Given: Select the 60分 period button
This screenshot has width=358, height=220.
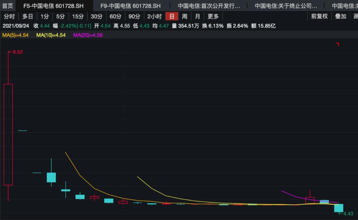Looking at the screenshot, I should point(115,17).
